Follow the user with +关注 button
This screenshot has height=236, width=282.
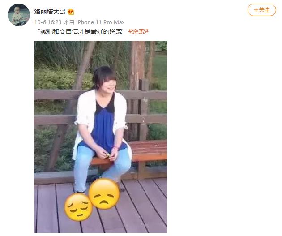tap(262, 10)
